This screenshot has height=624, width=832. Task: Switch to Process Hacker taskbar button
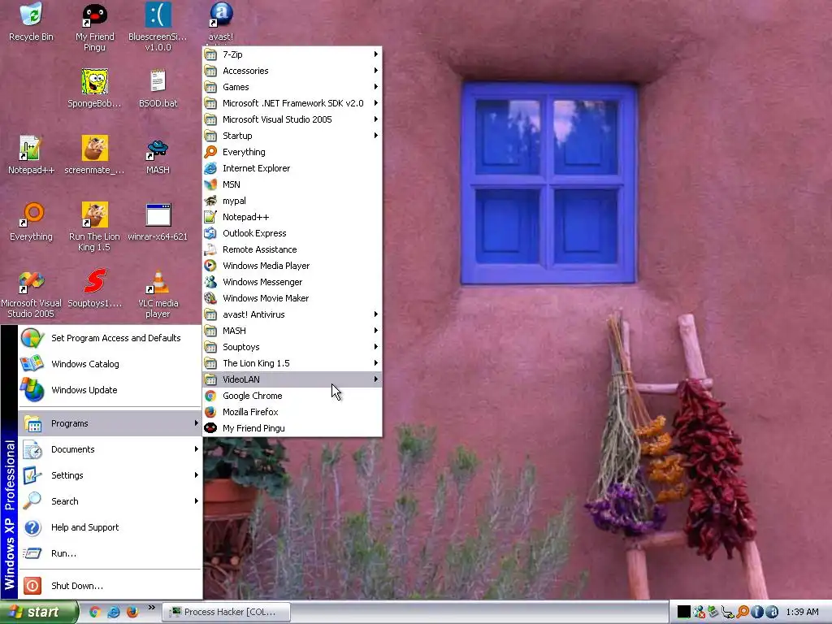coord(227,613)
